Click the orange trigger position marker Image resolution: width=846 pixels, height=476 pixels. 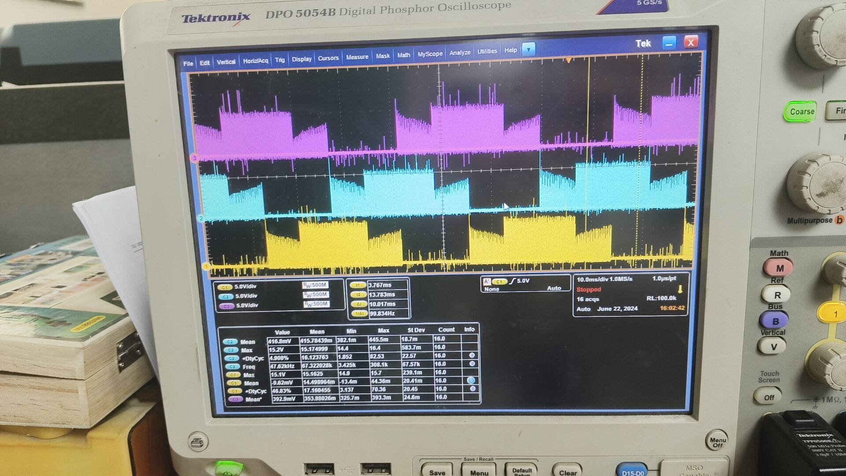[569, 60]
